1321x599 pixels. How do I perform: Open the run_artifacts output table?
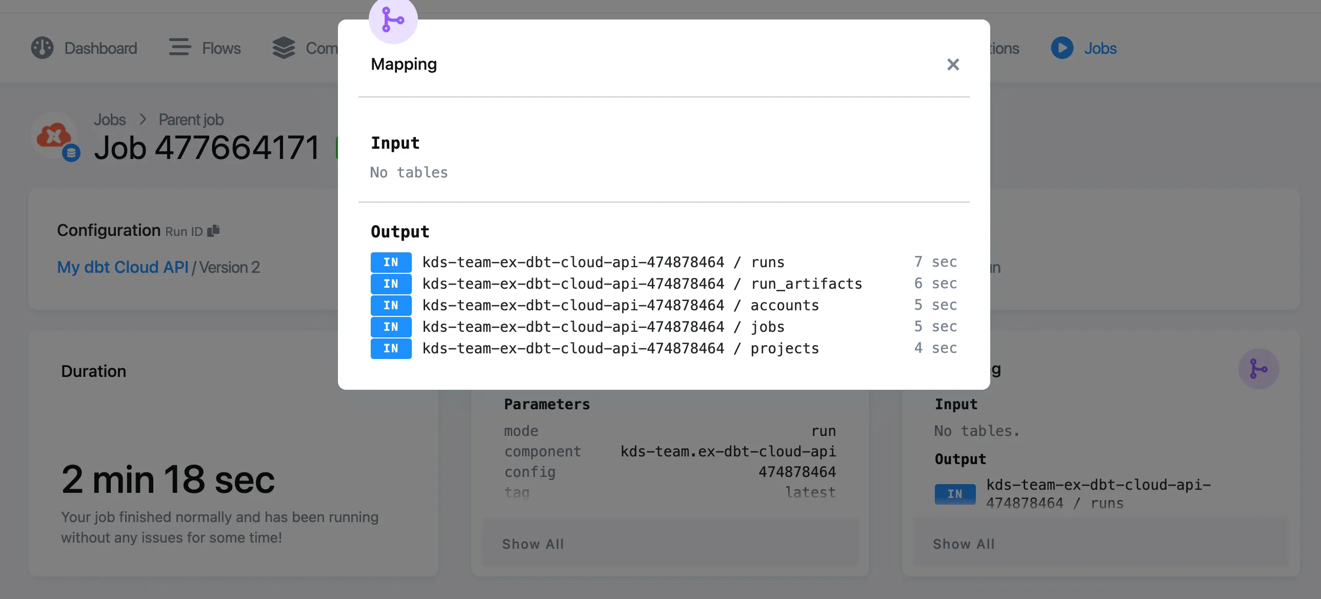tap(643, 284)
